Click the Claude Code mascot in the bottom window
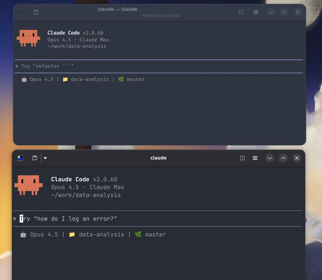Viewport: 322px width, 280px height. [x=28, y=185]
